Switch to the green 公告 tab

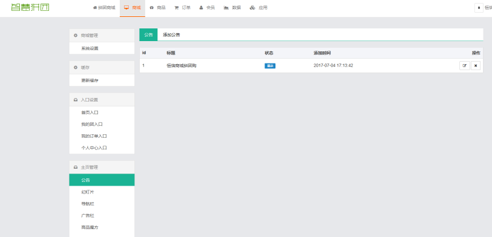pos(148,35)
